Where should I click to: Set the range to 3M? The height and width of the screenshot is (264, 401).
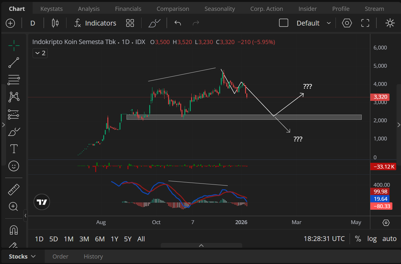click(84, 239)
